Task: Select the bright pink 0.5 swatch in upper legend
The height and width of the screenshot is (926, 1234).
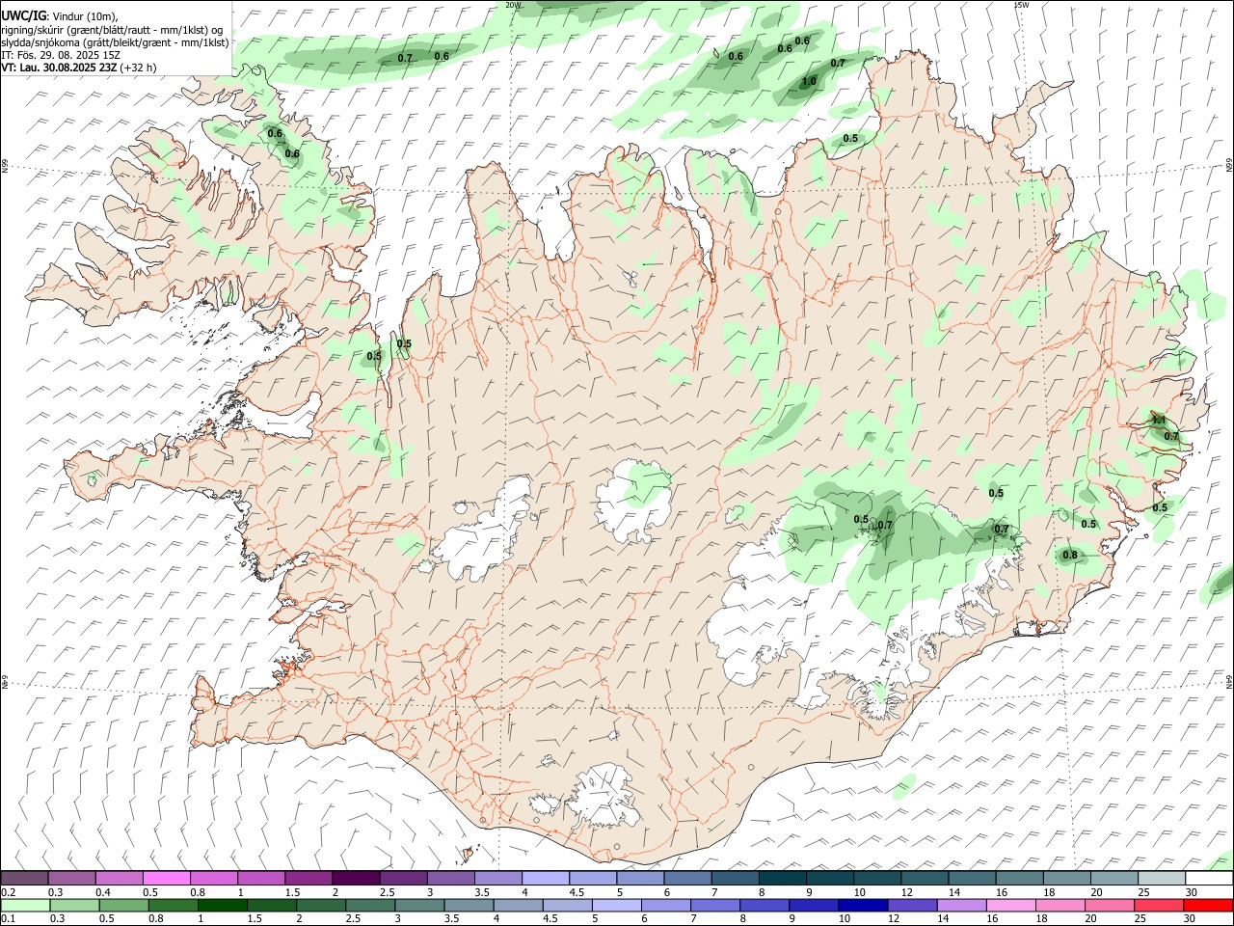Action: (166, 879)
